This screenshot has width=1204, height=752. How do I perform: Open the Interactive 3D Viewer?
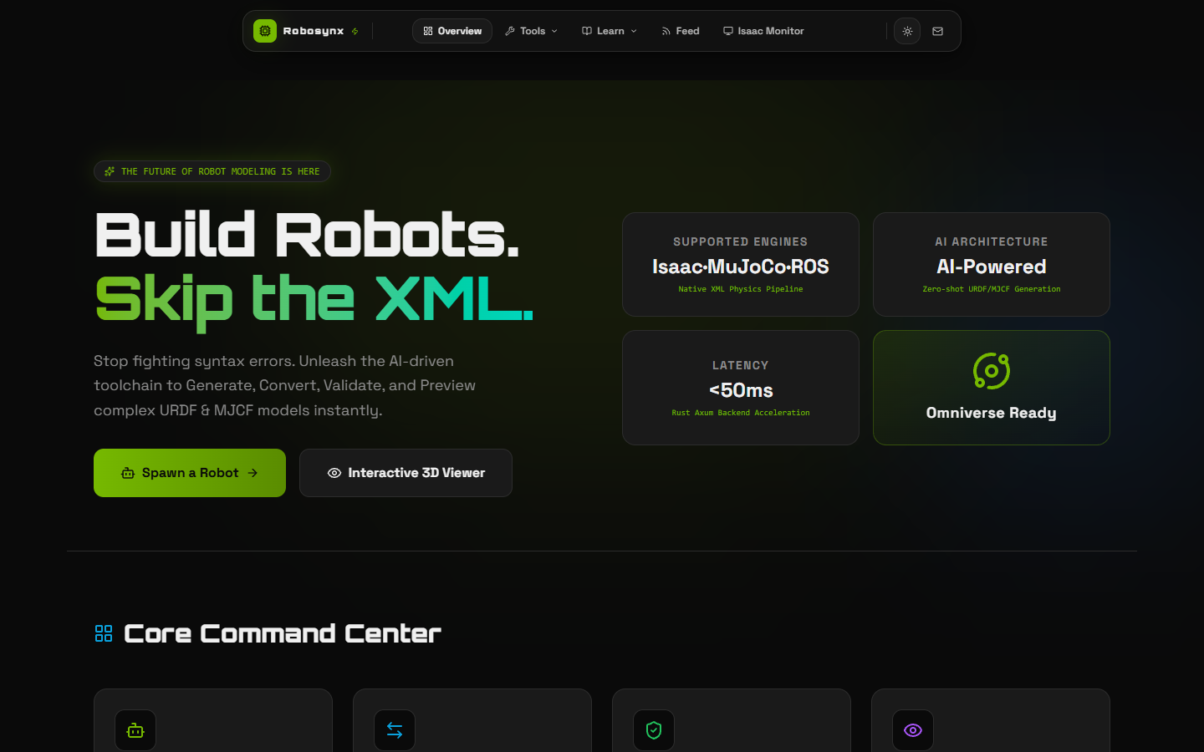(x=406, y=472)
